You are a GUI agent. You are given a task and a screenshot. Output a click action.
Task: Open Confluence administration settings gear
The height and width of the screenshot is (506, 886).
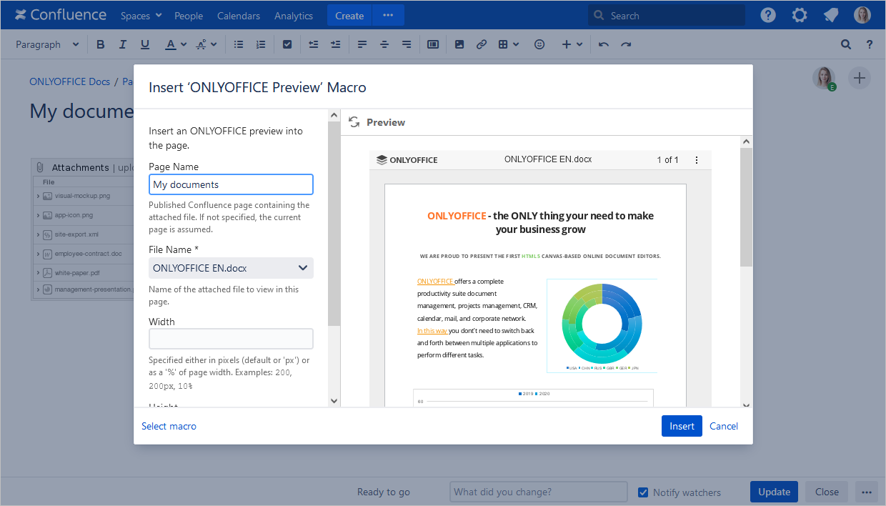click(799, 14)
